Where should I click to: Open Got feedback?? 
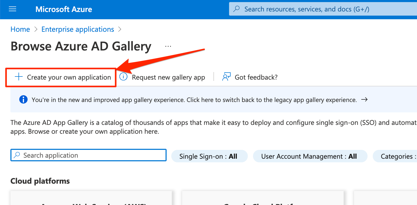(x=256, y=77)
